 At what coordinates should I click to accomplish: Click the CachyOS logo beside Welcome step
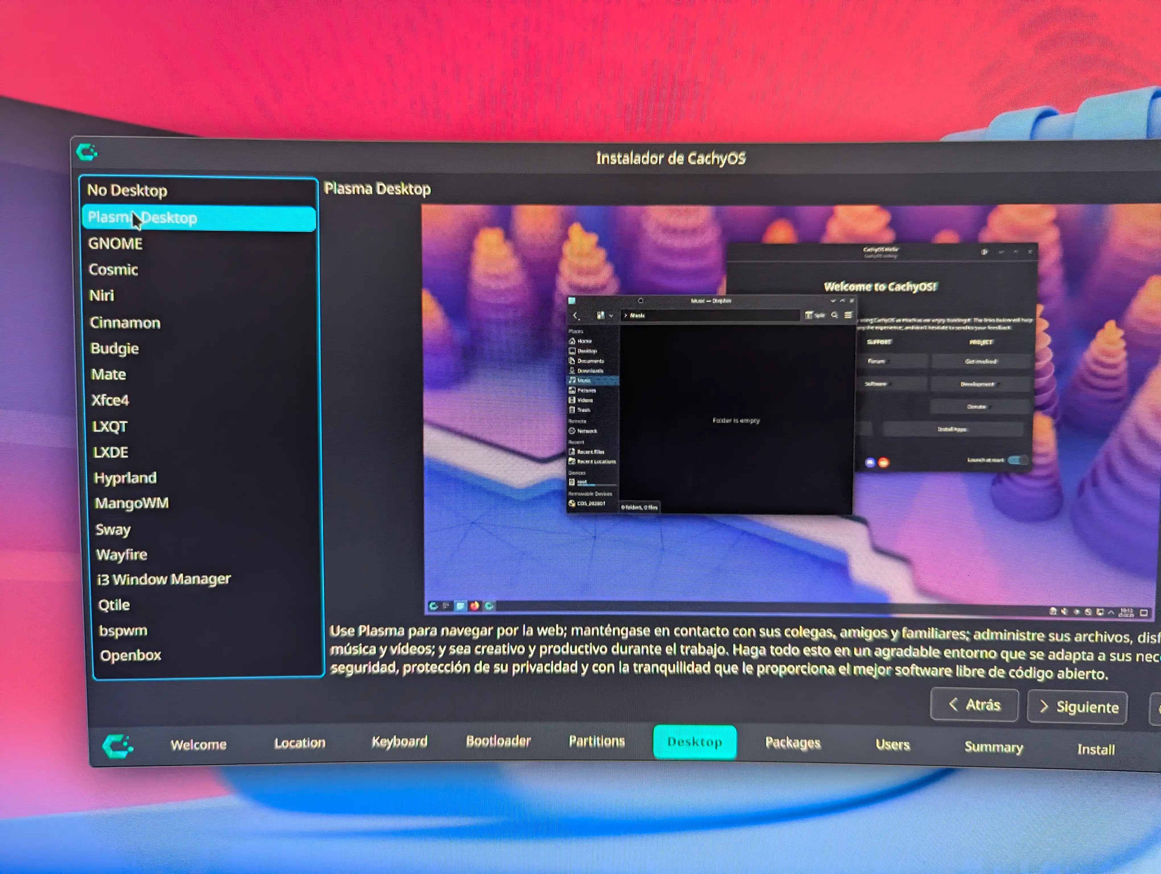coord(118,745)
